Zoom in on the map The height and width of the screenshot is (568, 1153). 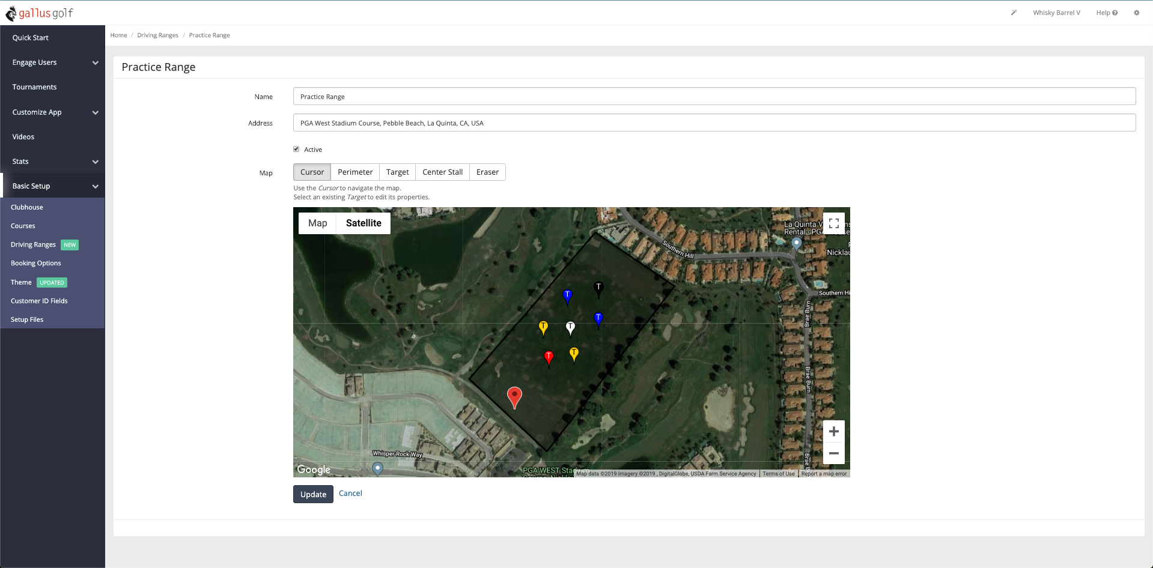point(833,431)
